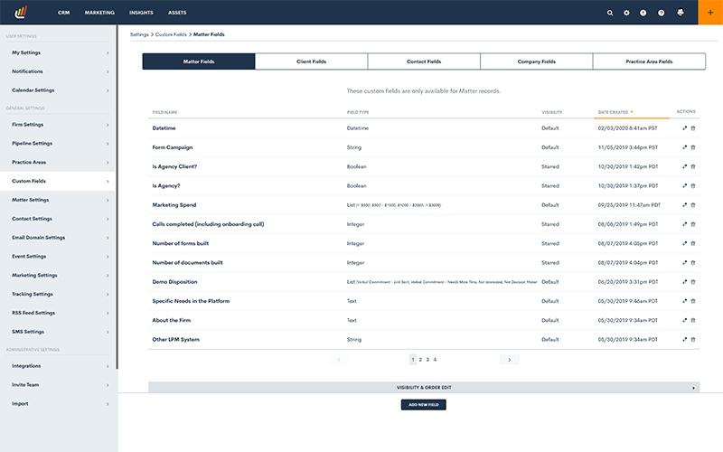Viewport: 723px width, 452px height.
Task: Open Invite Team in sidebar
Action: (x=58, y=385)
